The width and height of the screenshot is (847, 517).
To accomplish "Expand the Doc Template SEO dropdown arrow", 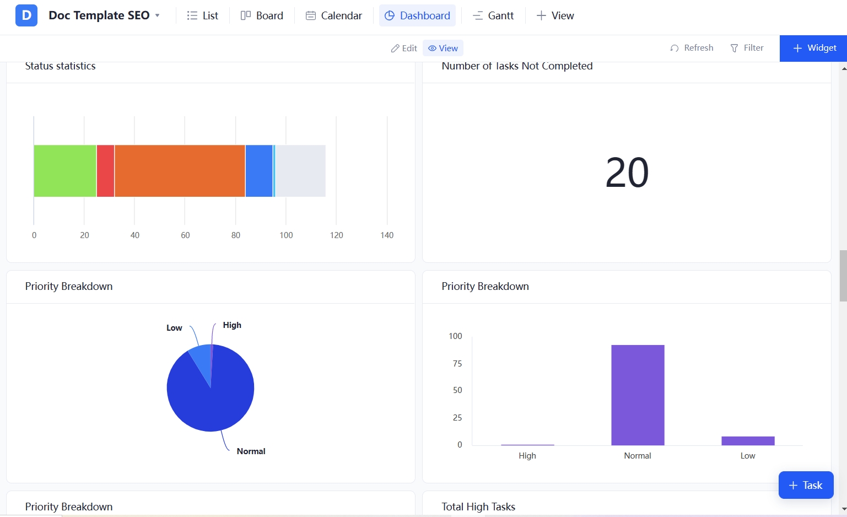I will coord(158,15).
